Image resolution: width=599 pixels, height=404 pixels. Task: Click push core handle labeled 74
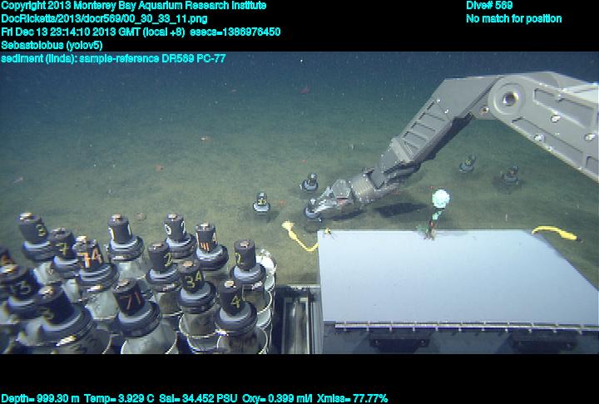[x=92, y=254]
